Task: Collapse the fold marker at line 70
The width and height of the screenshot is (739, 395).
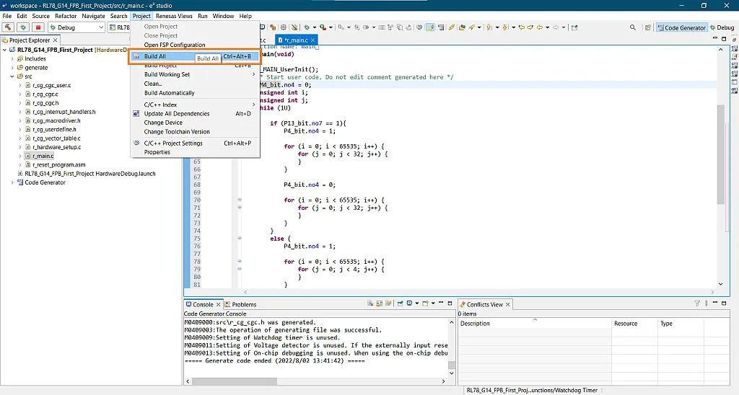Action: [240, 200]
